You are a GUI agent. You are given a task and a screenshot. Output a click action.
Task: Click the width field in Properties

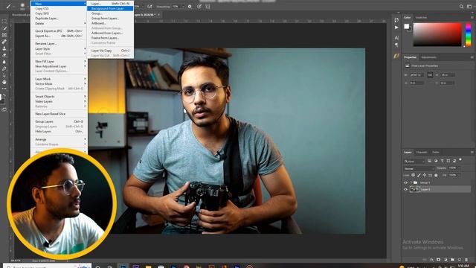tap(416, 74)
